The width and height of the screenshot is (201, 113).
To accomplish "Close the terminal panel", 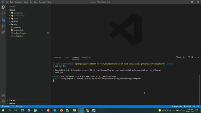I will tap(198, 57).
